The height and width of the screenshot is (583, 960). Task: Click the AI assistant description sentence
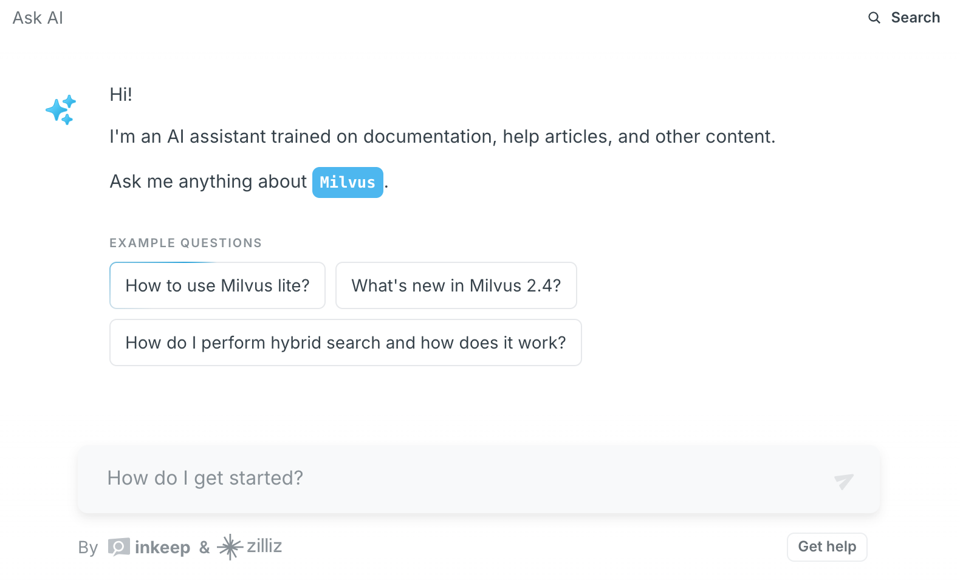pos(442,137)
